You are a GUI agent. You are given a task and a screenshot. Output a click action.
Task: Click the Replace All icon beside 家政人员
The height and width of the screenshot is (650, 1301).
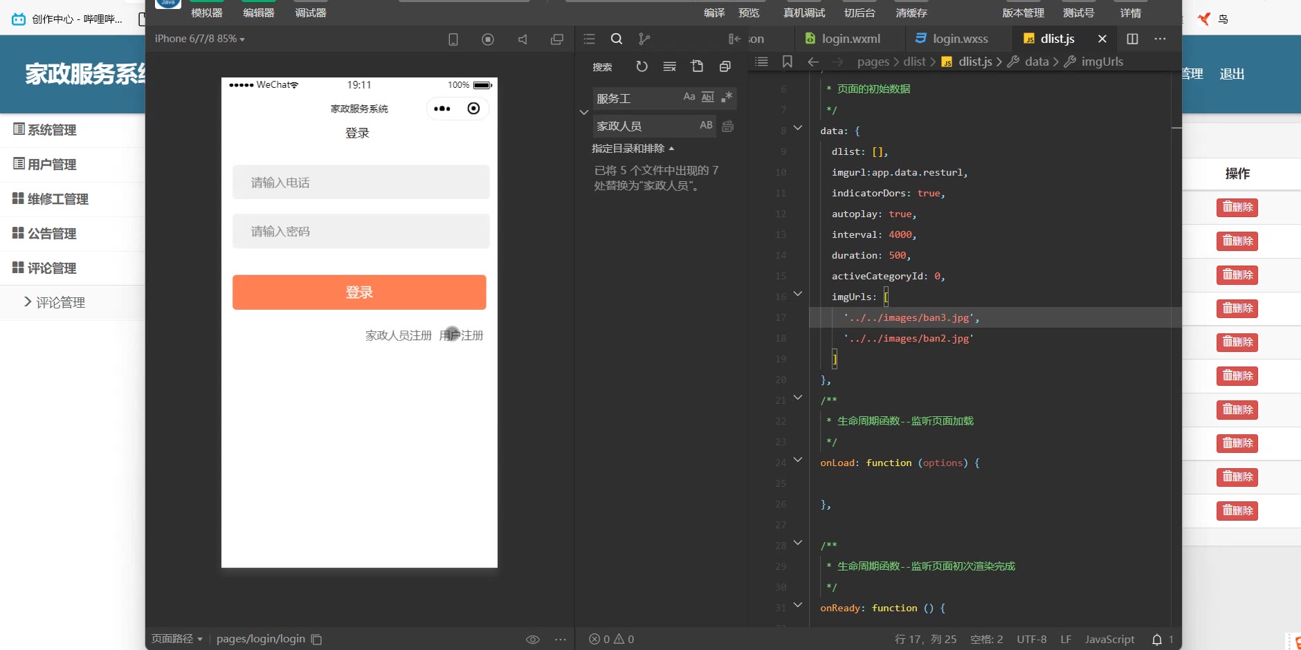728,126
